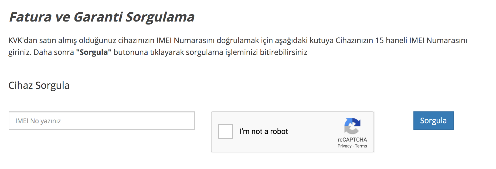The width and height of the screenshot is (496, 169).
Task: Click the word "Sorgulama" in the title
Action: click(x=160, y=17)
